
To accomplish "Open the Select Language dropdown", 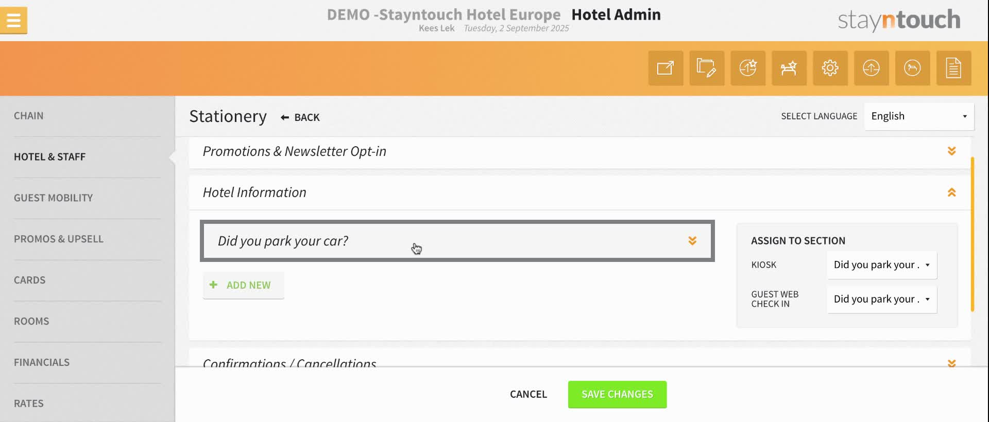I will click(x=919, y=116).
